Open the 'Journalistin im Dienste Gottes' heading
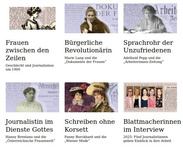Screen dimensions: 183x148 (x=29, y=125)
